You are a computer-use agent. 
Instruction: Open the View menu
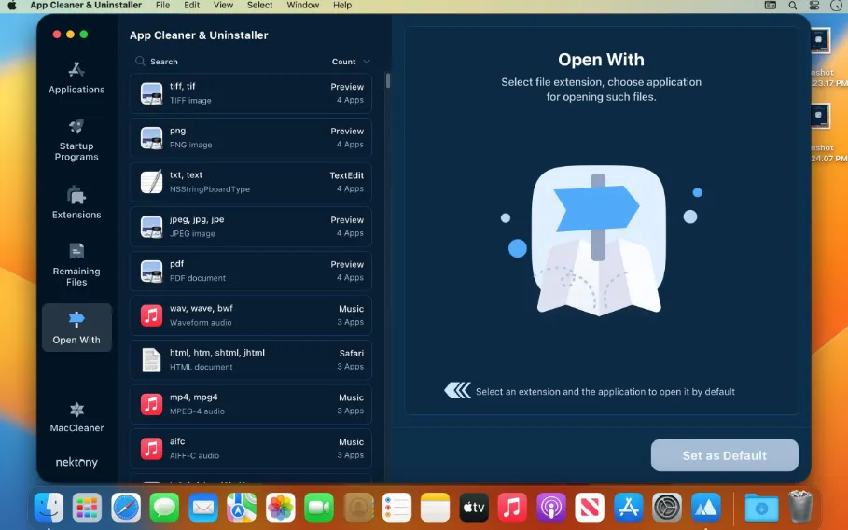click(223, 6)
